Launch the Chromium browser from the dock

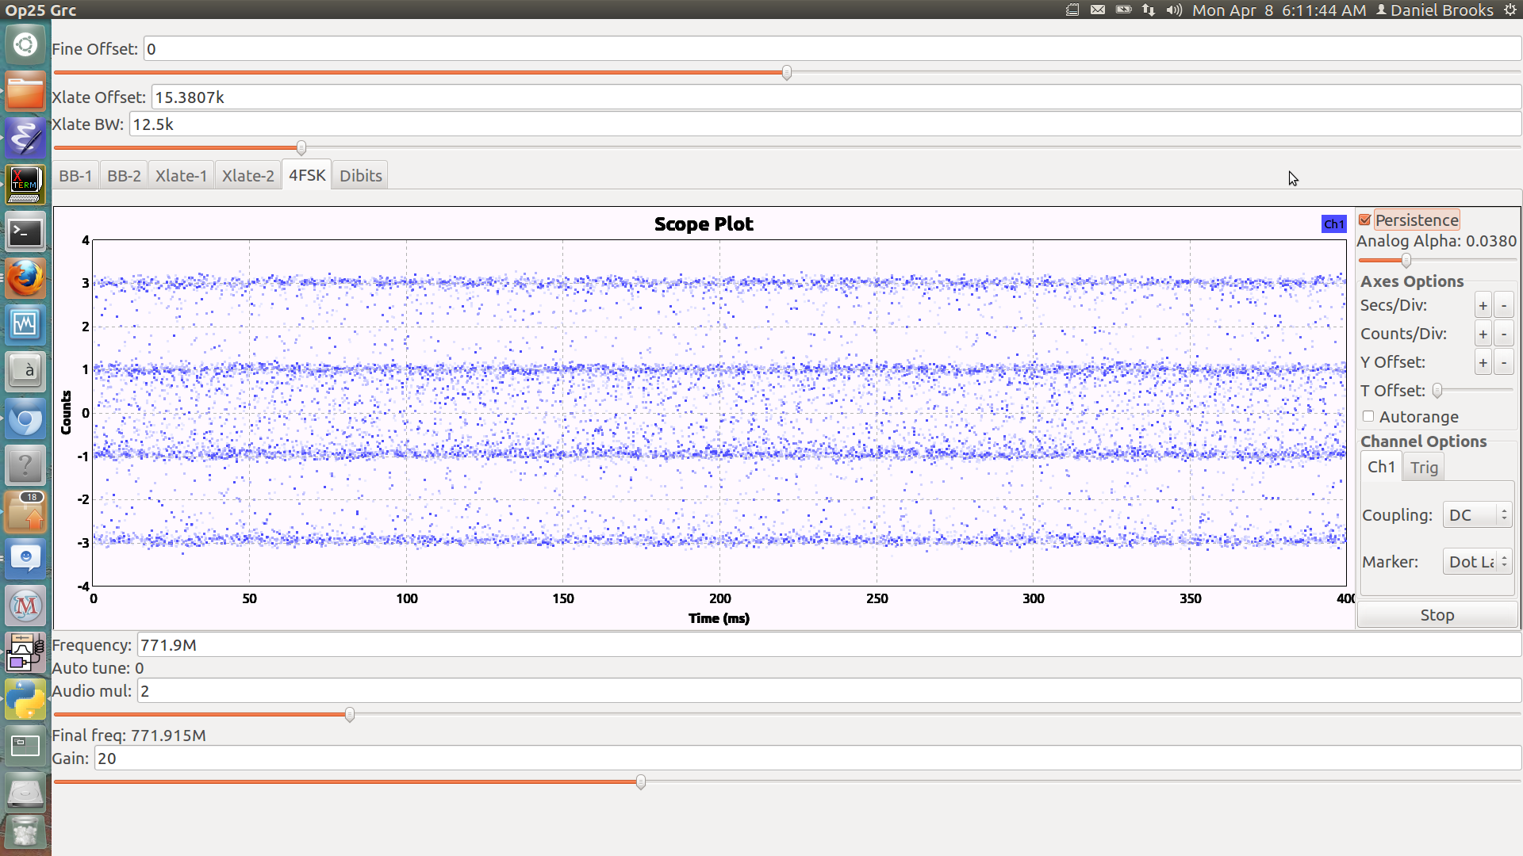25,418
